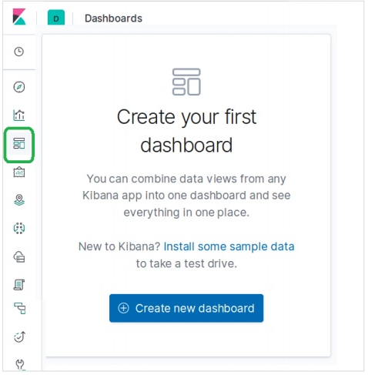Open Dev Tools wrench icon
The width and height of the screenshot is (368, 375).
pyautogui.click(x=20, y=364)
